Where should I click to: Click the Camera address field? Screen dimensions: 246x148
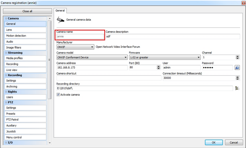(92, 68)
